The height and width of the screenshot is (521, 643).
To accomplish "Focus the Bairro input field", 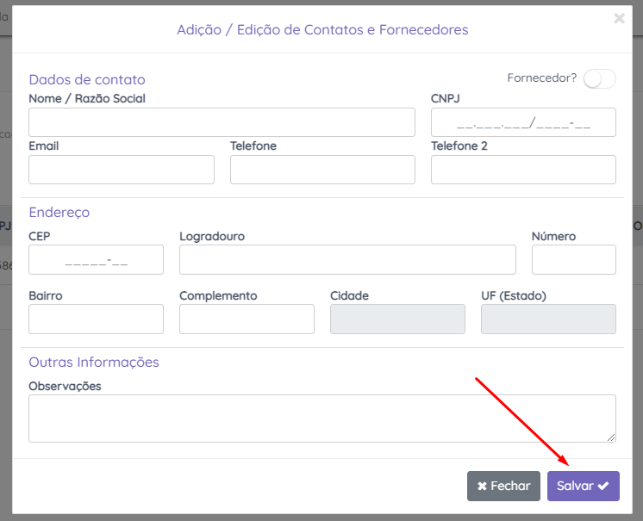I will (96, 319).
